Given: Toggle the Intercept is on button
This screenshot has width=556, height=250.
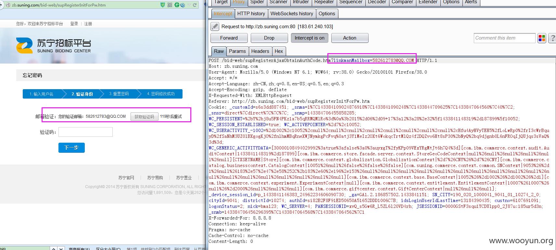Looking at the screenshot, I should tap(310, 38).
